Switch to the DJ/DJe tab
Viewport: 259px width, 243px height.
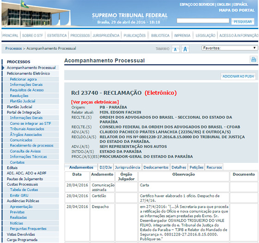click(105, 167)
